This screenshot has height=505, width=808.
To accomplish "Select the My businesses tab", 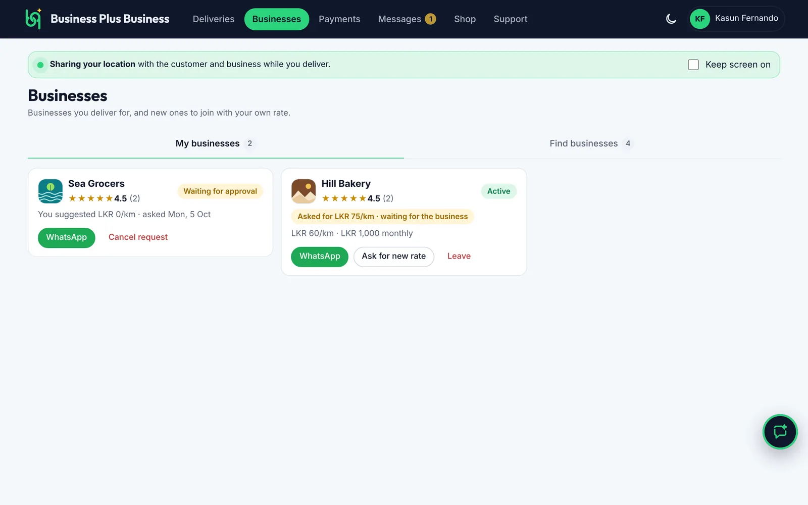I will [x=216, y=143].
